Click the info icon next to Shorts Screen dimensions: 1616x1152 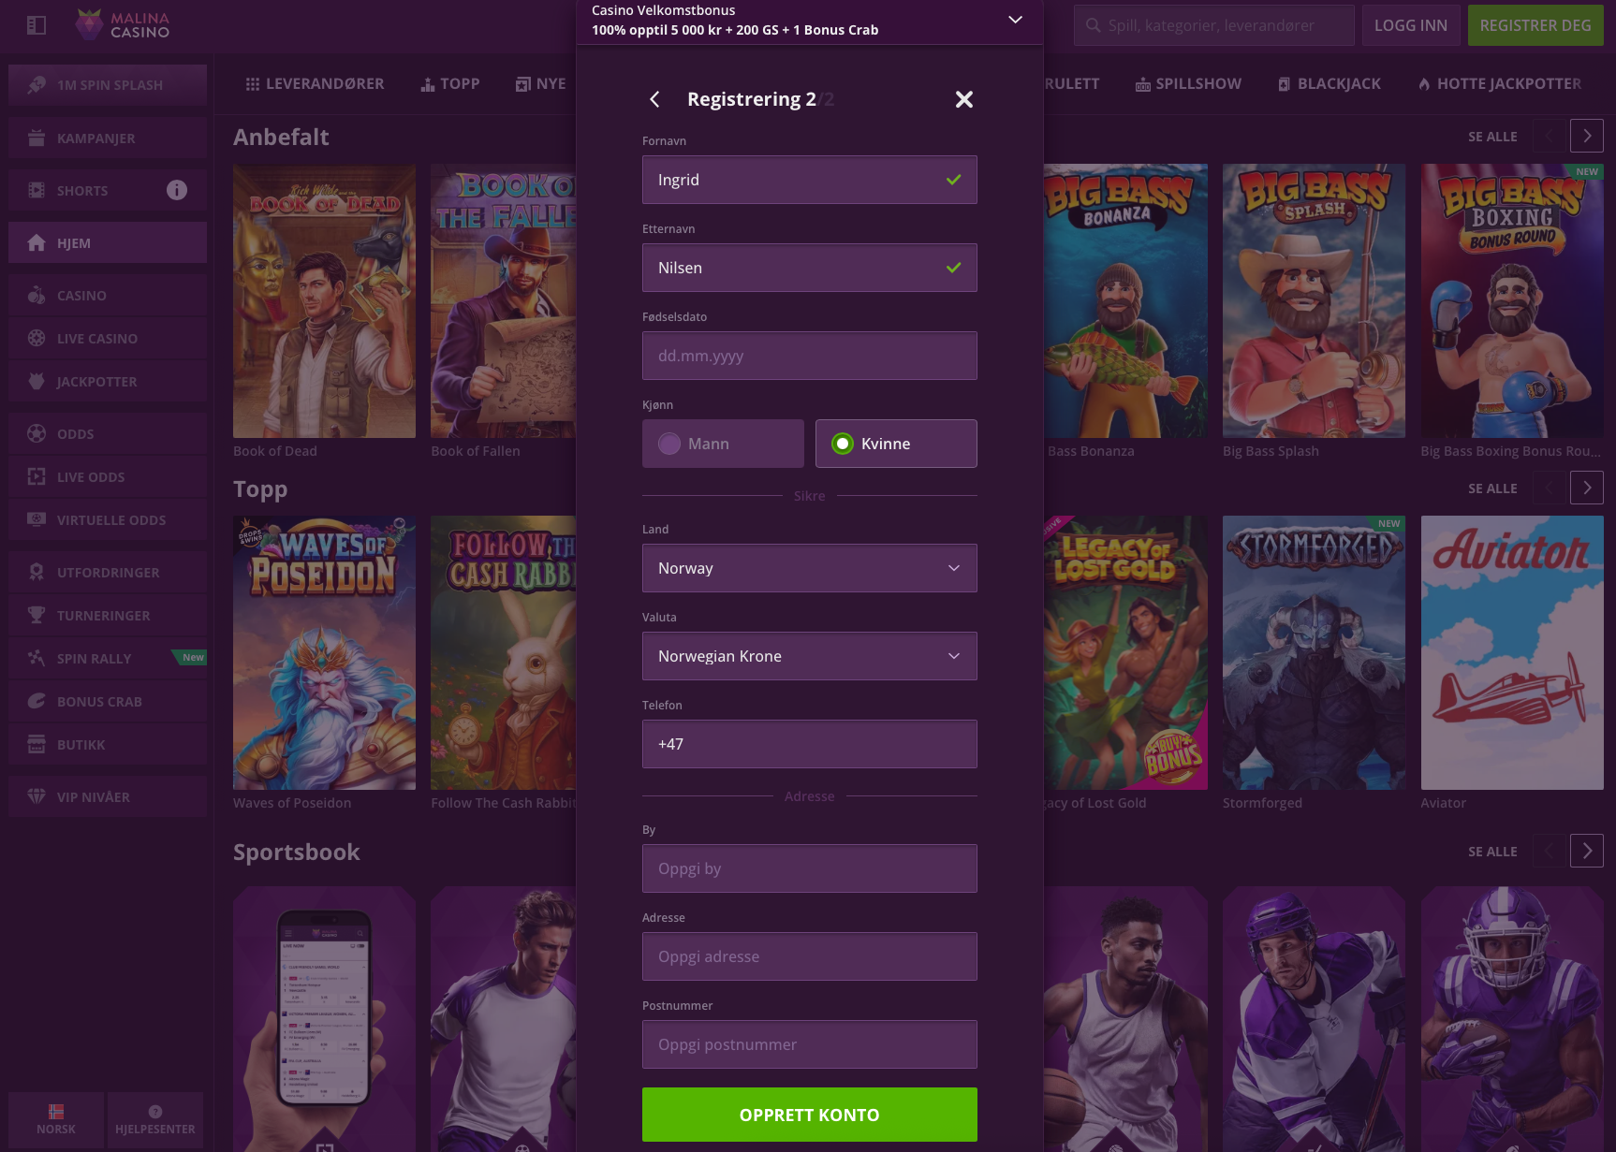pos(177,190)
